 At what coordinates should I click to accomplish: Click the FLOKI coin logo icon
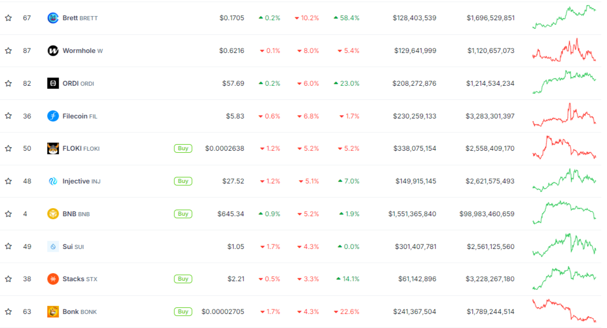click(x=53, y=149)
